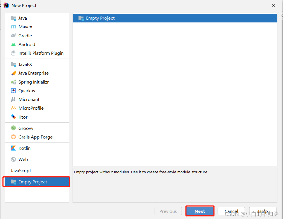Screen dimensions: 283x219
Task: Click the Maven 'm' icon
Action: tap(13, 27)
